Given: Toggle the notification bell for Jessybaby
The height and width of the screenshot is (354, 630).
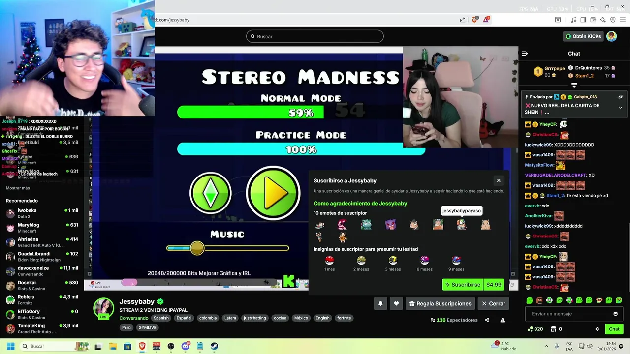Looking at the screenshot, I should pos(380,304).
